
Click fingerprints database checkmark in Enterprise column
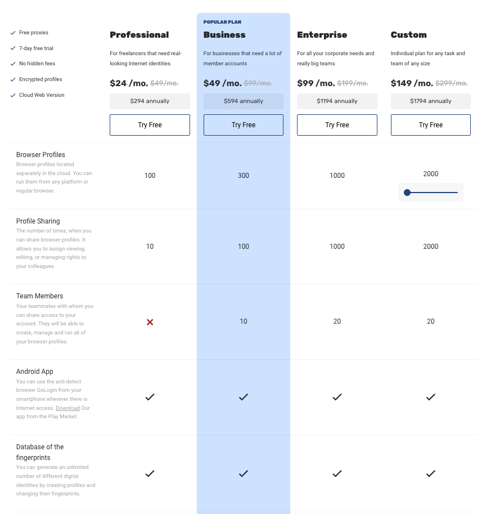(337, 473)
